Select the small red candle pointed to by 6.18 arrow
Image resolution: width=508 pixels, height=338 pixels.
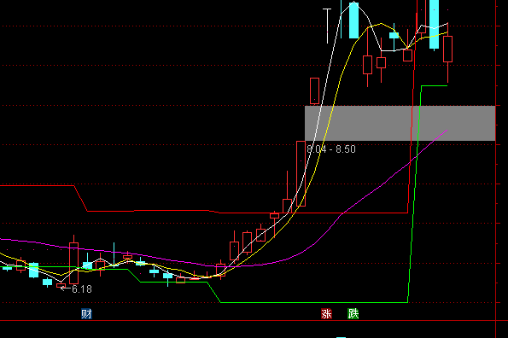point(61,285)
